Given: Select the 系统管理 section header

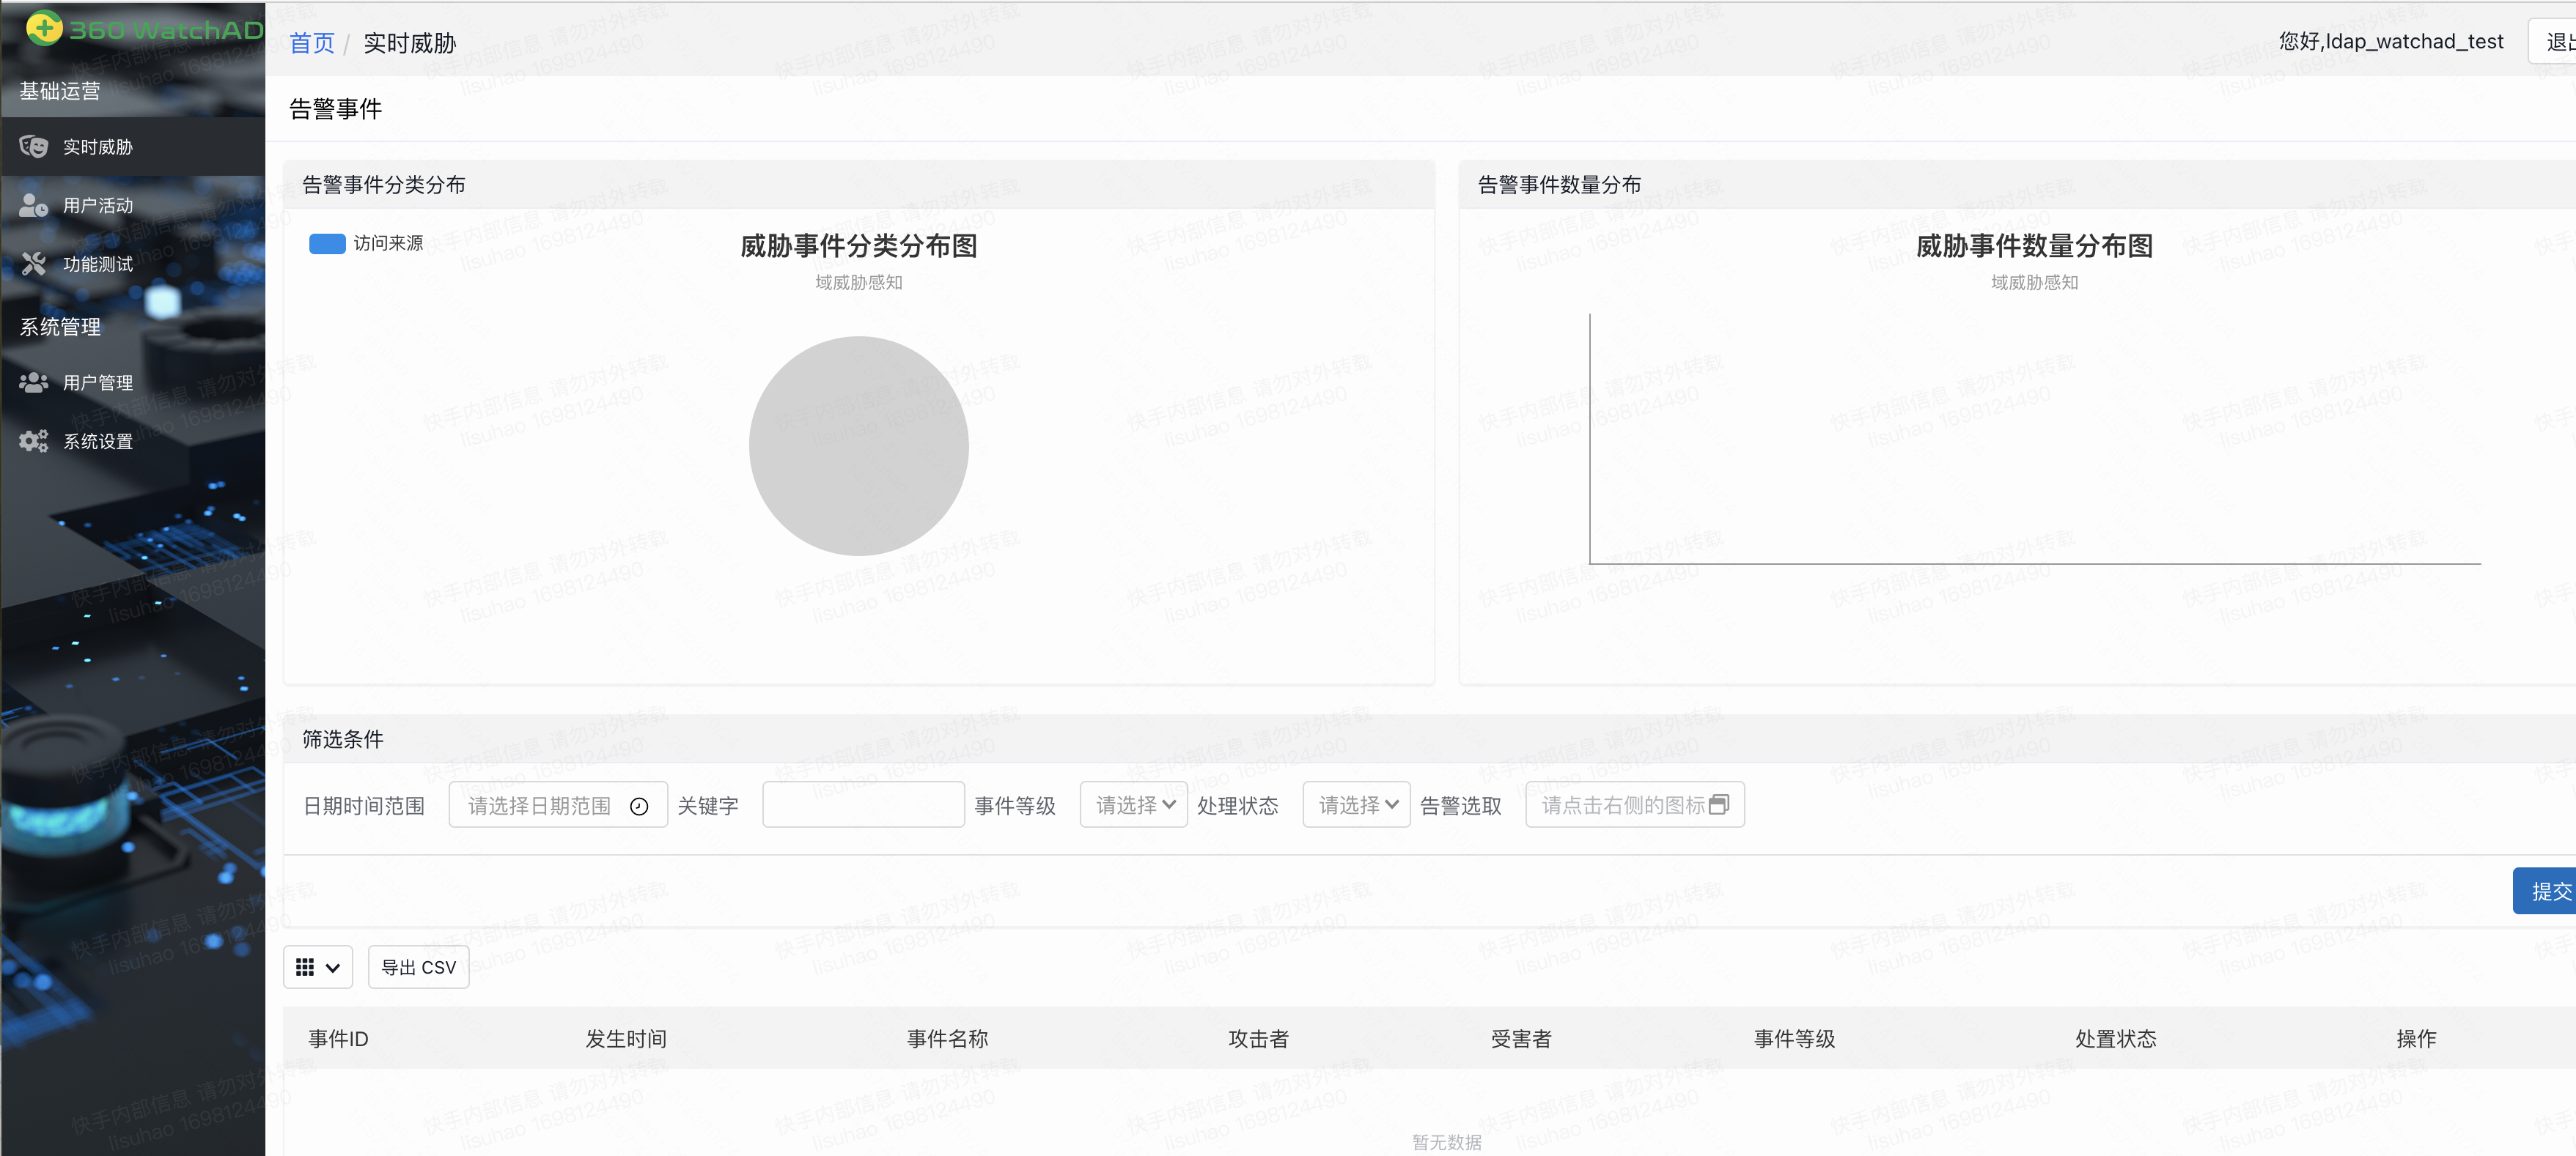Looking at the screenshot, I should [x=59, y=327].
